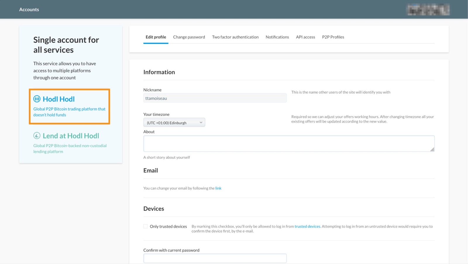Click the Nickname label text
468x264 pixels.
(x=152, y=90)
